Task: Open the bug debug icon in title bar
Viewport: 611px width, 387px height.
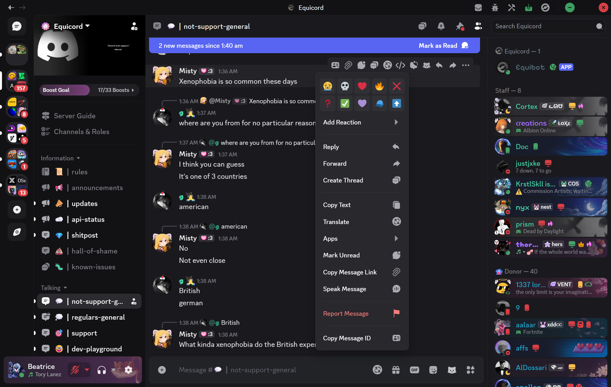Action: tap(495, 8)
